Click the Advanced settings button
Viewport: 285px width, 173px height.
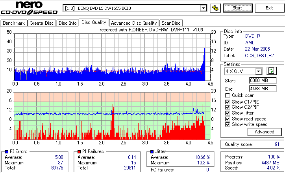click(x=265, y=132)
